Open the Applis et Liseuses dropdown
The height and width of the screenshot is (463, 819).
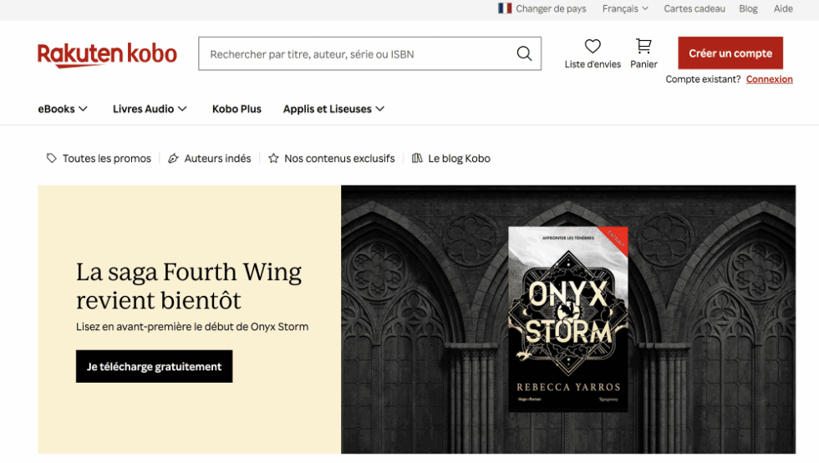click(x=333, y=109)
